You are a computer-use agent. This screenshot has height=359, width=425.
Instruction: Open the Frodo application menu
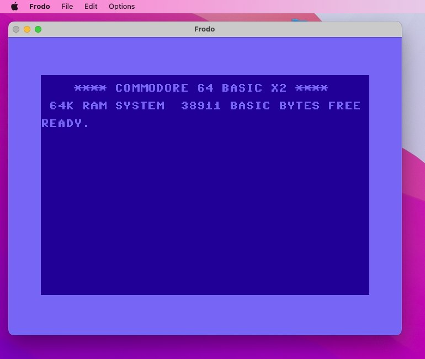tap(40, 6)
